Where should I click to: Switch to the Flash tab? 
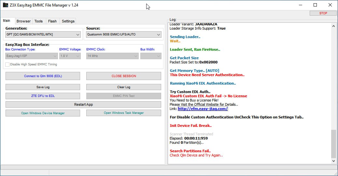click(x=52, y=21)
